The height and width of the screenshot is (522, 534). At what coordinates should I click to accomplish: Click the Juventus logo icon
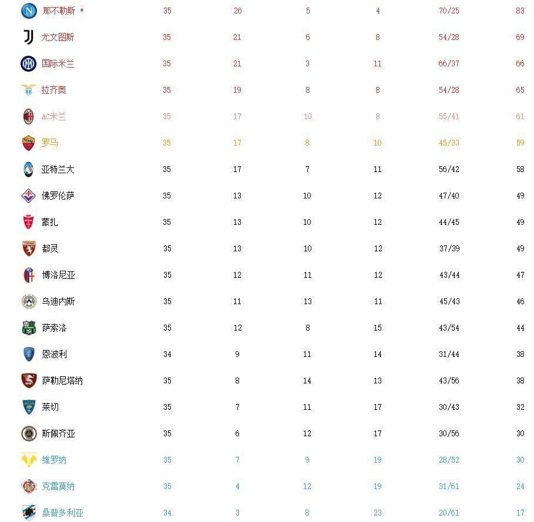(x=29, y=37)
